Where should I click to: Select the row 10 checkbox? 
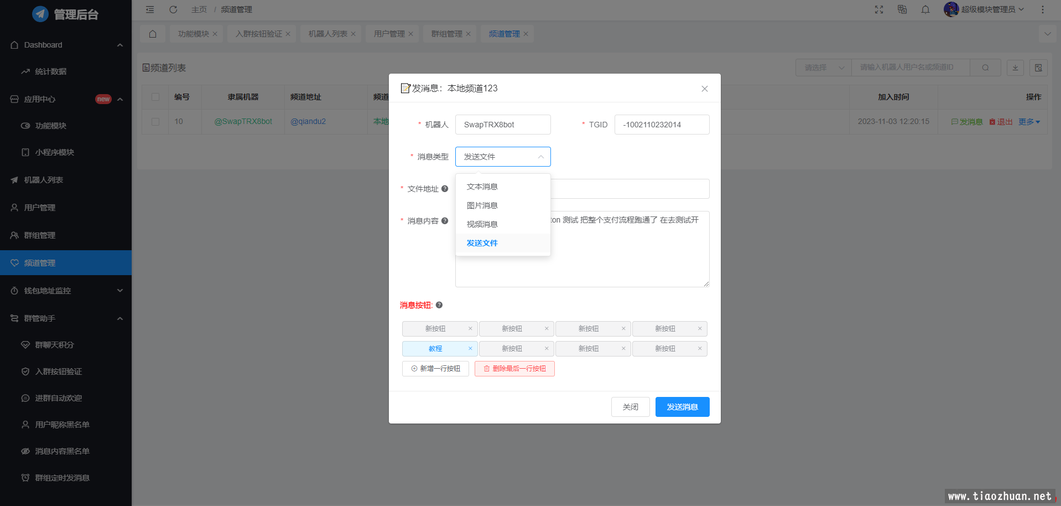click(x=155, y=122)
